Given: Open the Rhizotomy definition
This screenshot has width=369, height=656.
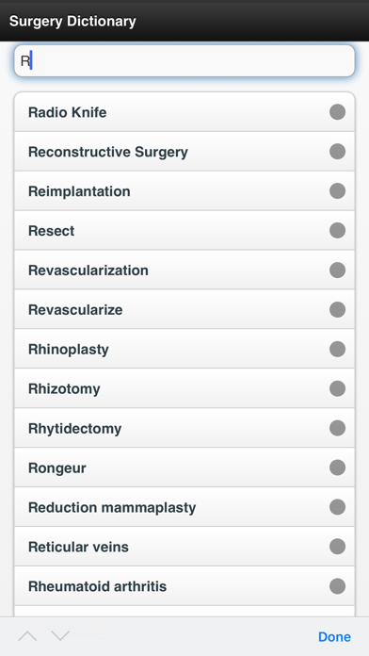Looking at the screenshot, I should [184, 388].
